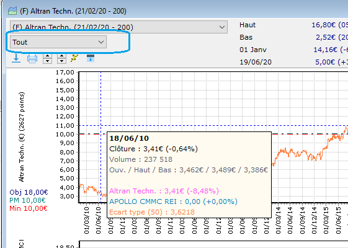Click 'Volume : 237 518' in the tooltip
Viewport: 348px width, 248px height.
tap(141, 159)
